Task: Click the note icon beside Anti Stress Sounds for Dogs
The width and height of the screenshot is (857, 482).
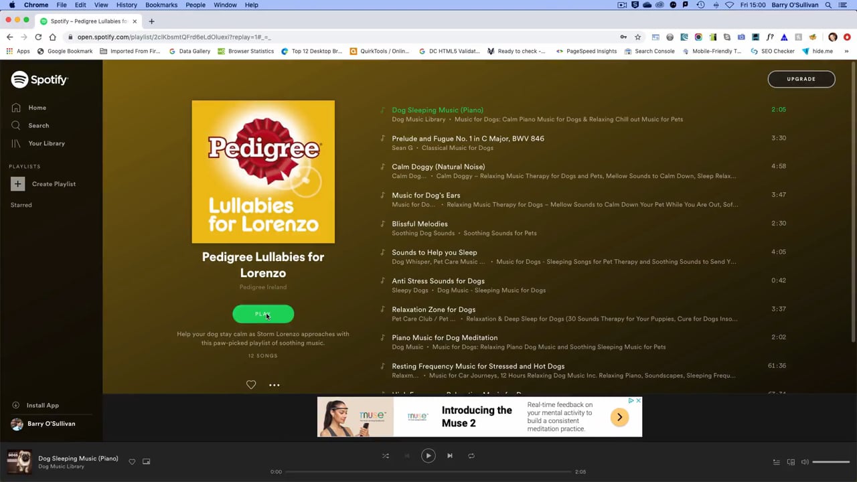Action: (383, 280)
